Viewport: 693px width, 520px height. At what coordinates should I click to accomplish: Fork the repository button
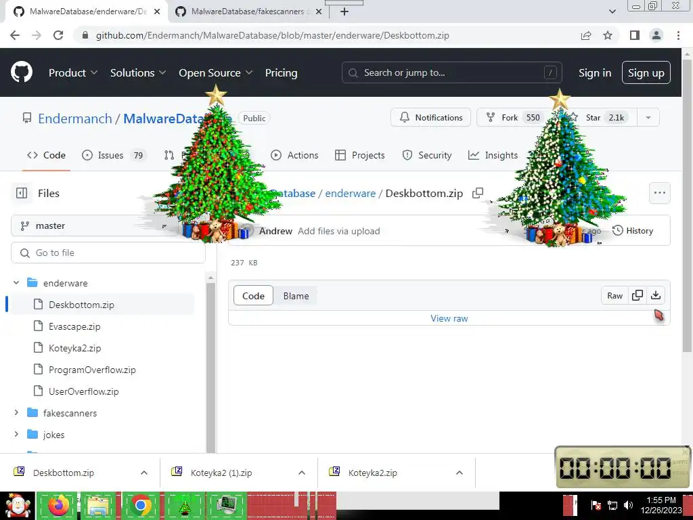click(x=512, y=118)
